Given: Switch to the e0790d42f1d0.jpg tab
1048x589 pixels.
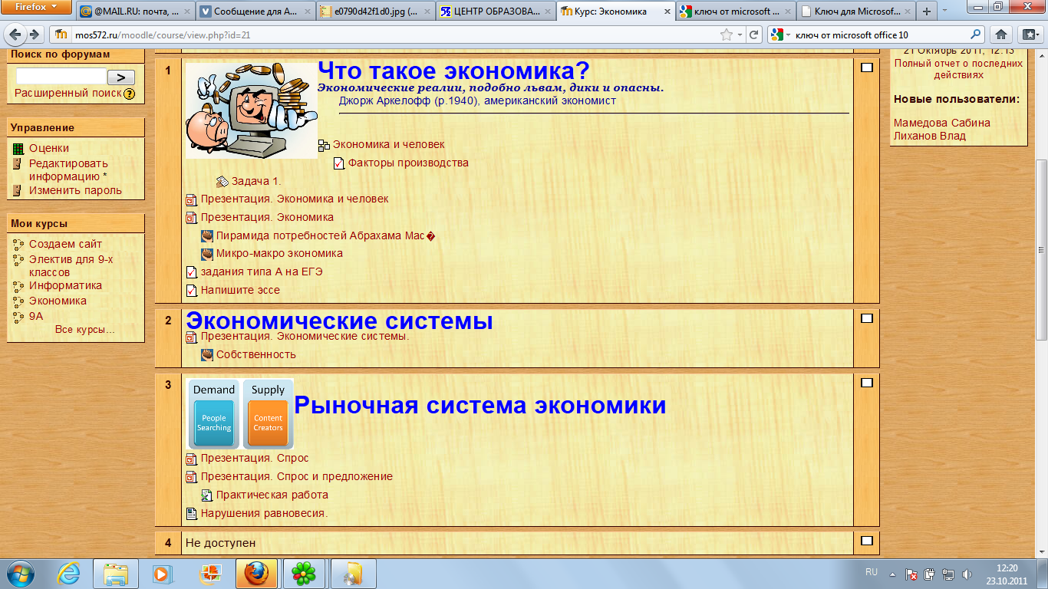Looking at the screenshot, I should click(x=376, y=12).
